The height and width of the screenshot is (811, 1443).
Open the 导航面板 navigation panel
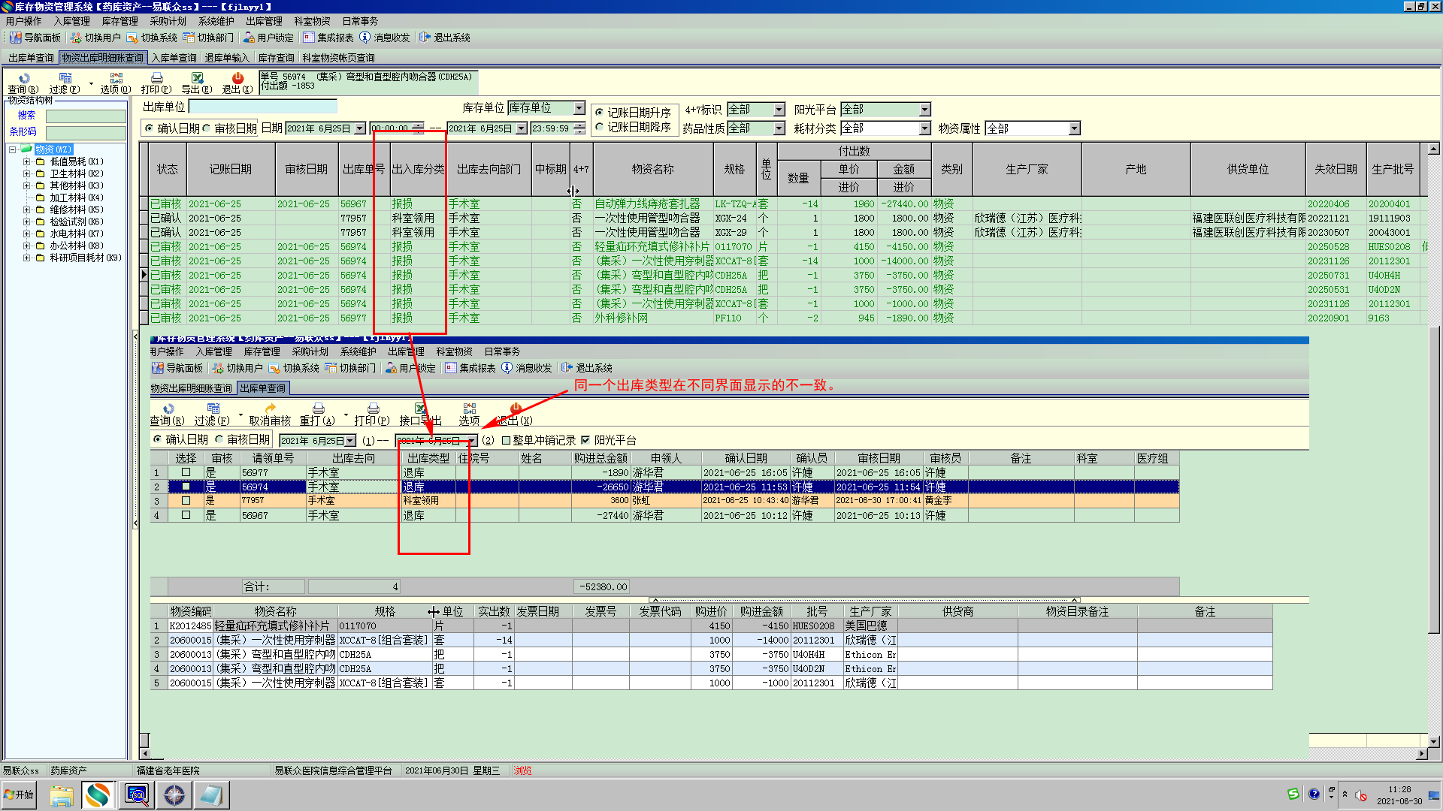[x=35, y=38]
